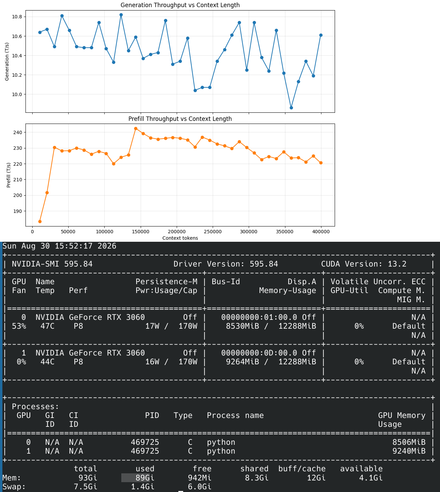
Task: Click the title "Generation Throughput vs Context Length"
Action: click(180, 5)
